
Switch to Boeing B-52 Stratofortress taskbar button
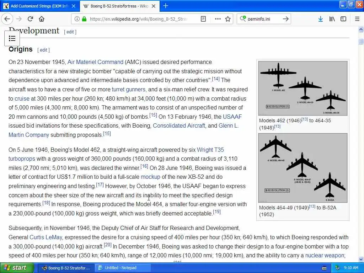pyautogui.click(x=66, y=268)
